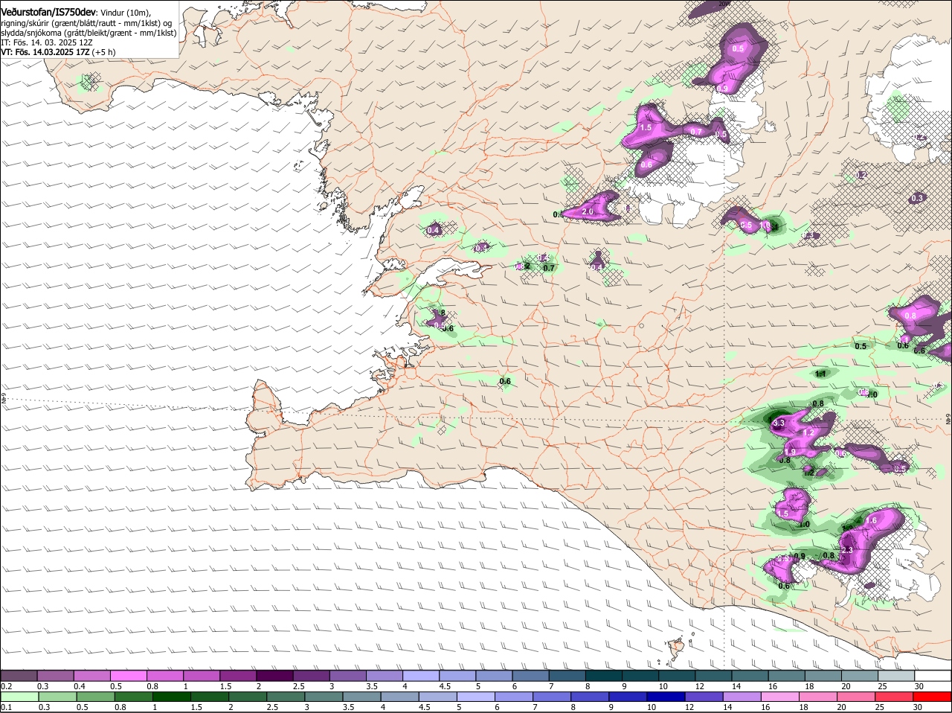Click the grey-purple swatch labeled 0.2, upper legend row
This screenshot has height=713, width=952.
[x=19, y=676]
